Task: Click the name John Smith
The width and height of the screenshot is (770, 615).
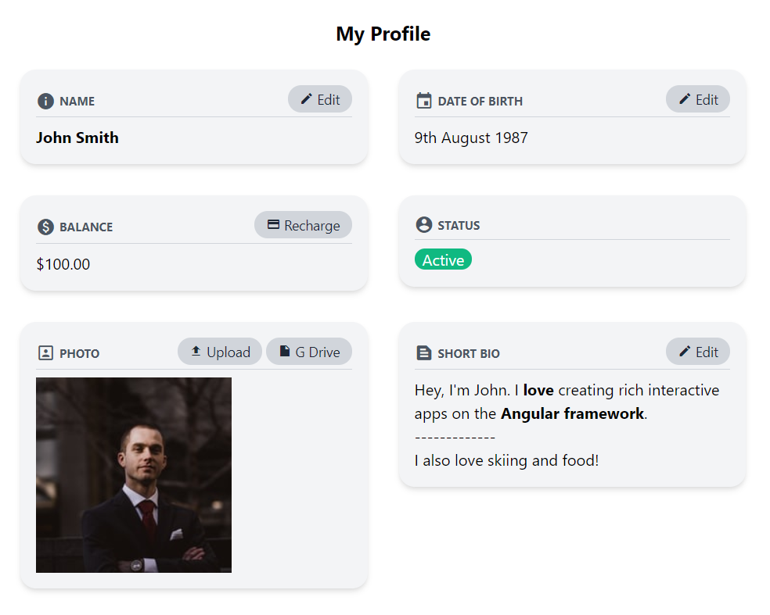Action: point(77,138)
